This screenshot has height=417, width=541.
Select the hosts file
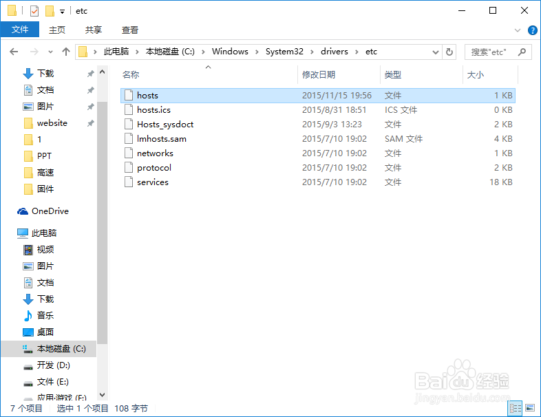pos(318,96)
